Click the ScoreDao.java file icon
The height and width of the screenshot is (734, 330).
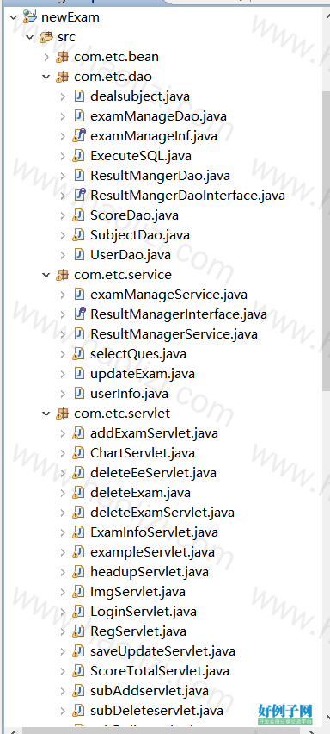click(x=78, y=215)
